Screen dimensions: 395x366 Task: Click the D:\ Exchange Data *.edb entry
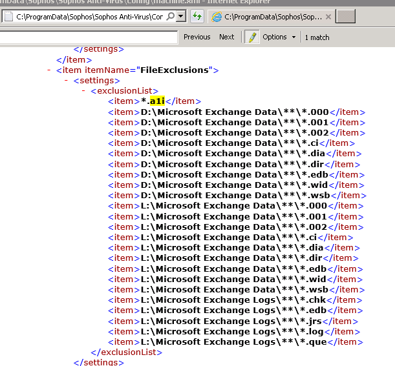236,175
